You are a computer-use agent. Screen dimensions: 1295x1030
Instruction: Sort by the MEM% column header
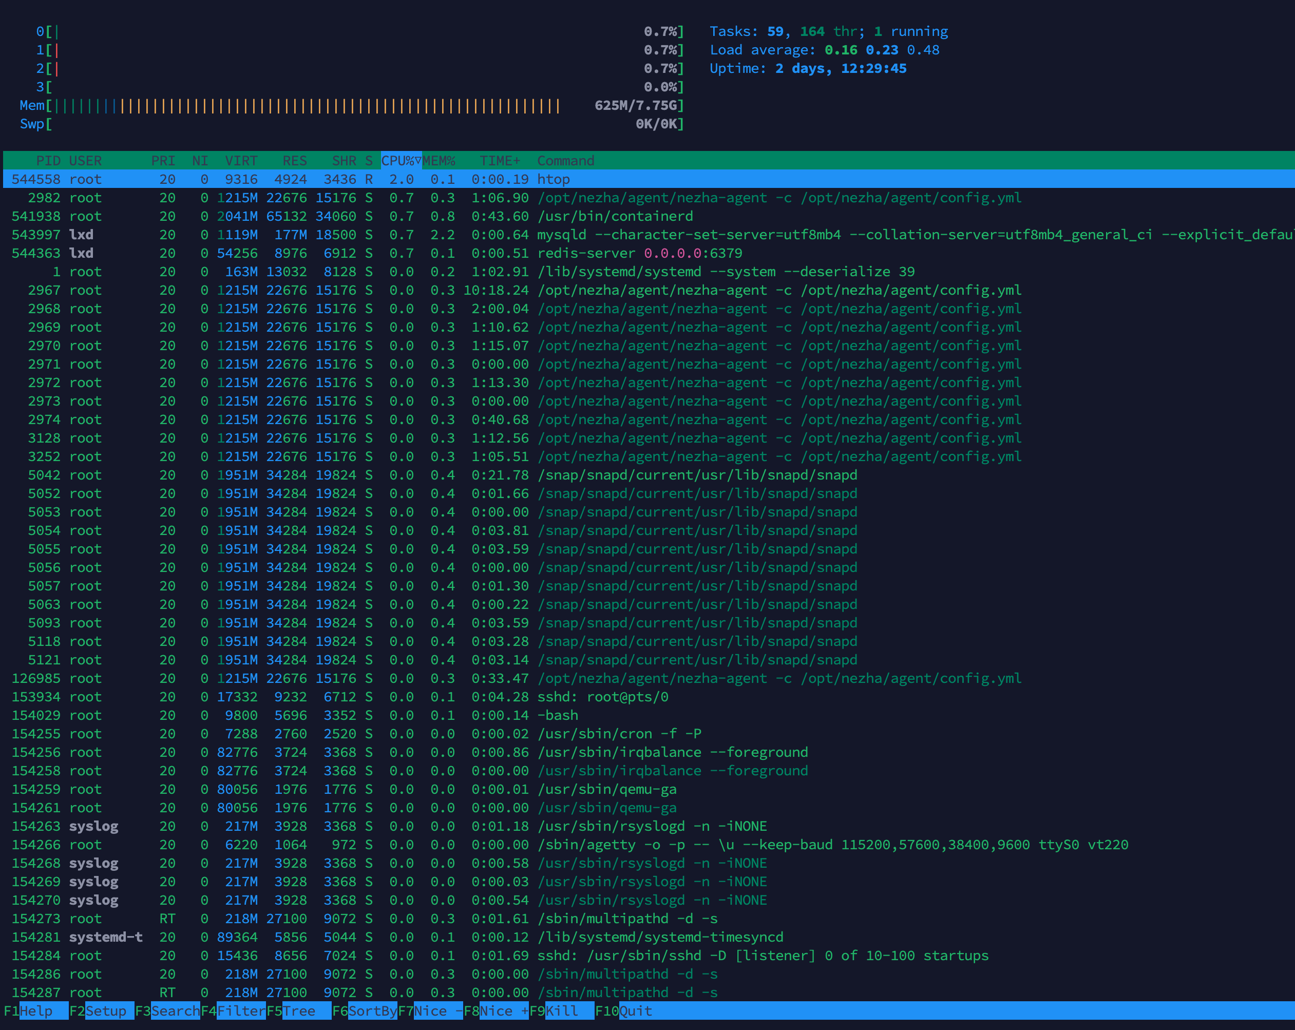[439, 161]
